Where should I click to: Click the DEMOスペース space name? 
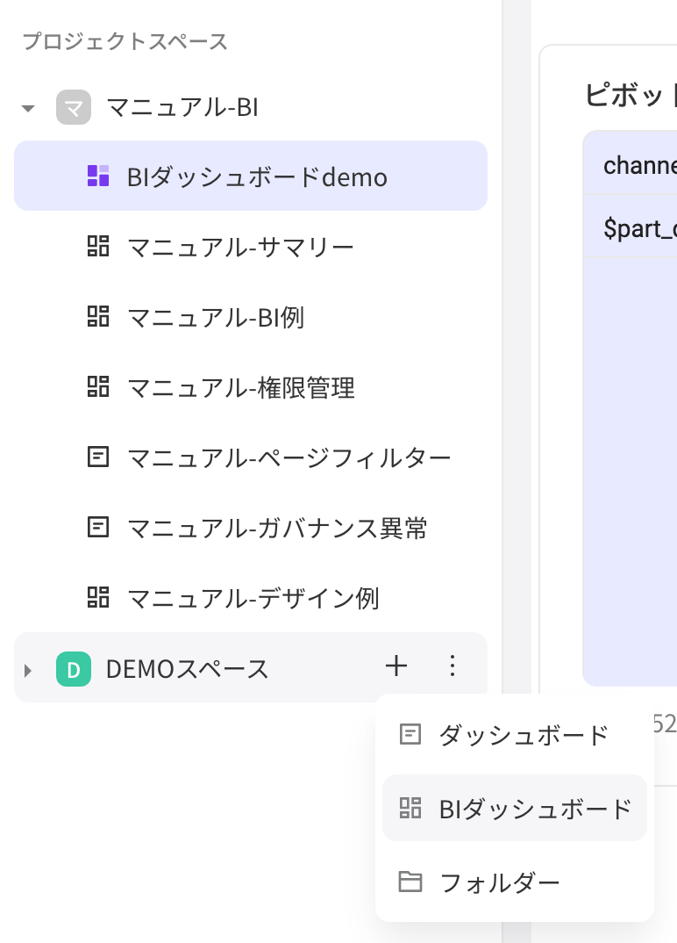coord(188,669)
